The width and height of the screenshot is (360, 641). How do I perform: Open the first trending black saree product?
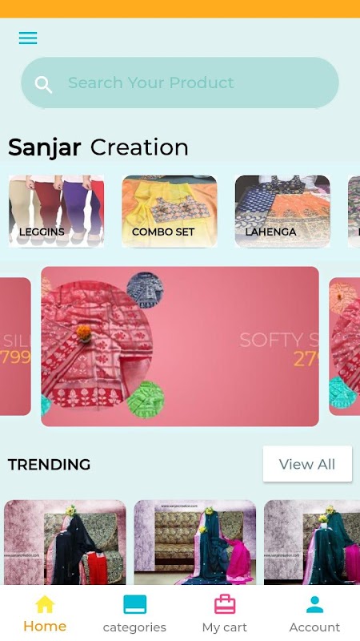[65, 542]
